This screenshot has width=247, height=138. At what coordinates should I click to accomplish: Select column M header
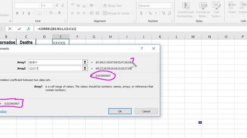pos(193,37)
